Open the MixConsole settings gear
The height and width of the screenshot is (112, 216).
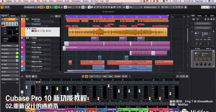(187, 76)
